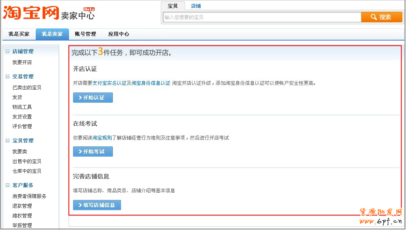Click the 在线考试 heading text
The image size is (406, 230).
tap(85, 124)
